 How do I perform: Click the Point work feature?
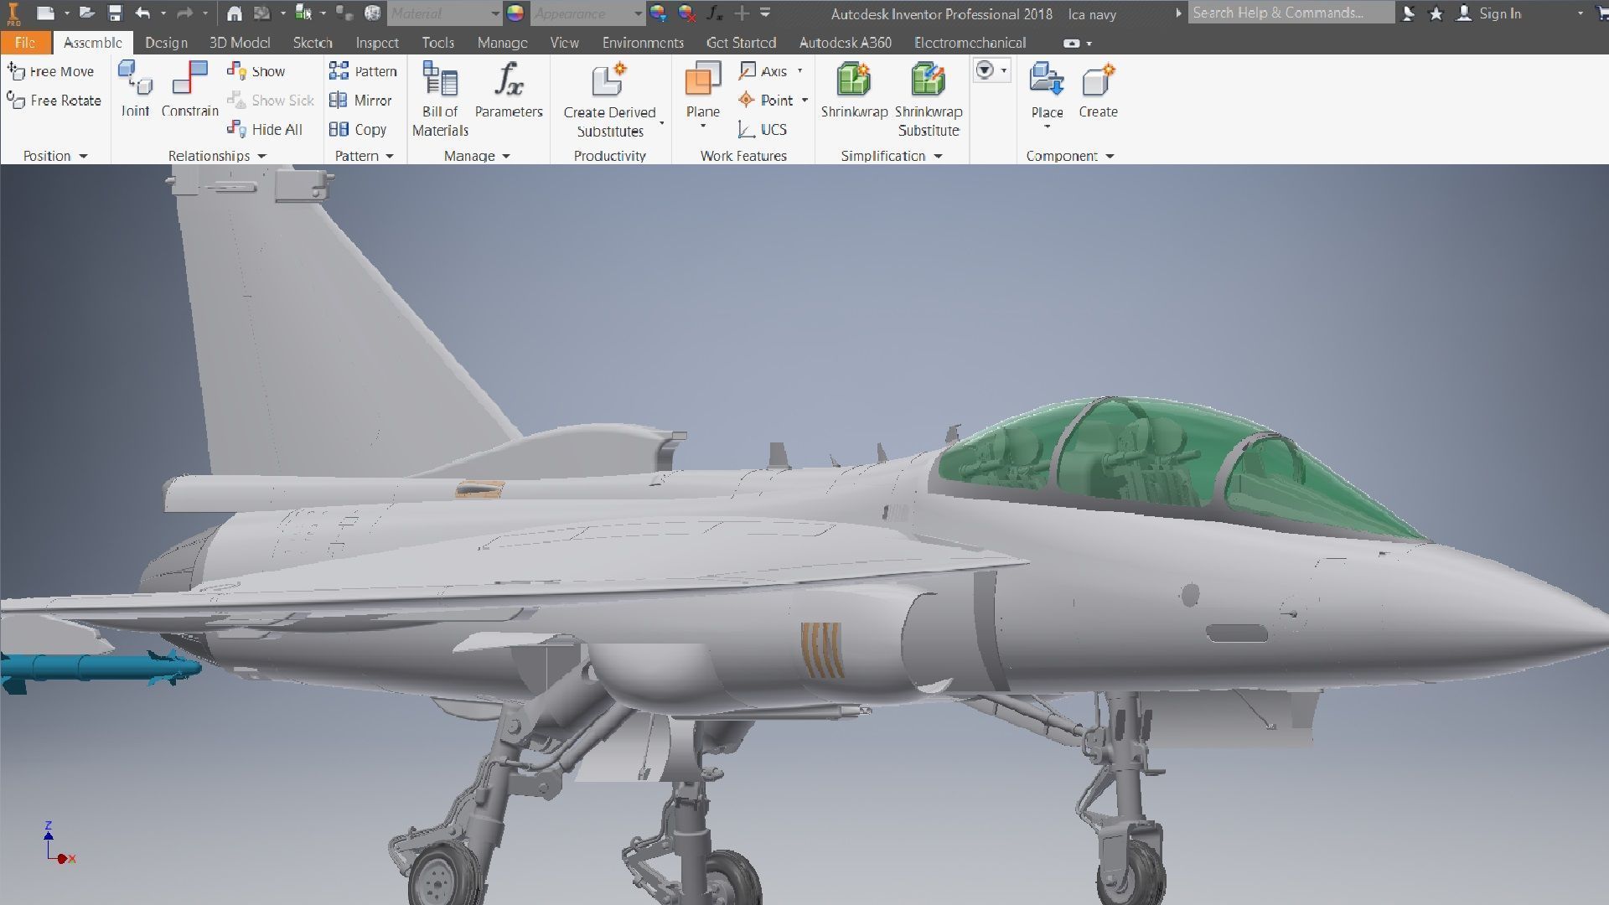[765, 100]
